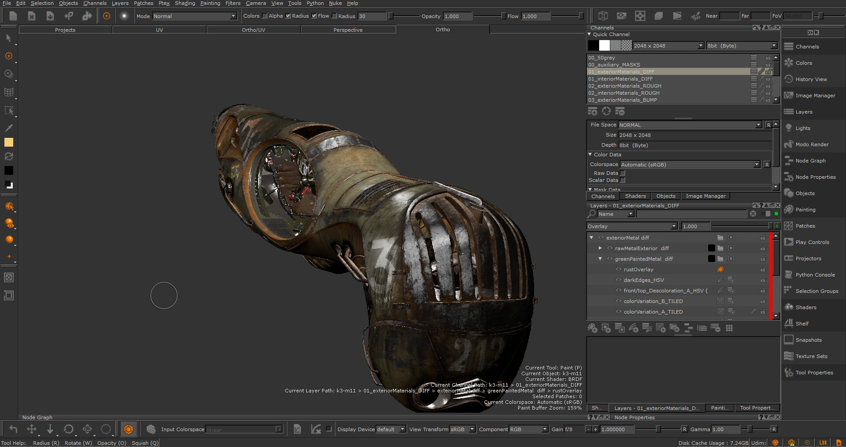
Task: Expand the rawMetalExterior diff layer group
Action: pyautogui.click(x=600, y=248)
